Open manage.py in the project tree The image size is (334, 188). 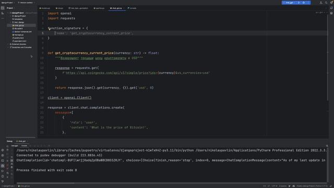18,35
